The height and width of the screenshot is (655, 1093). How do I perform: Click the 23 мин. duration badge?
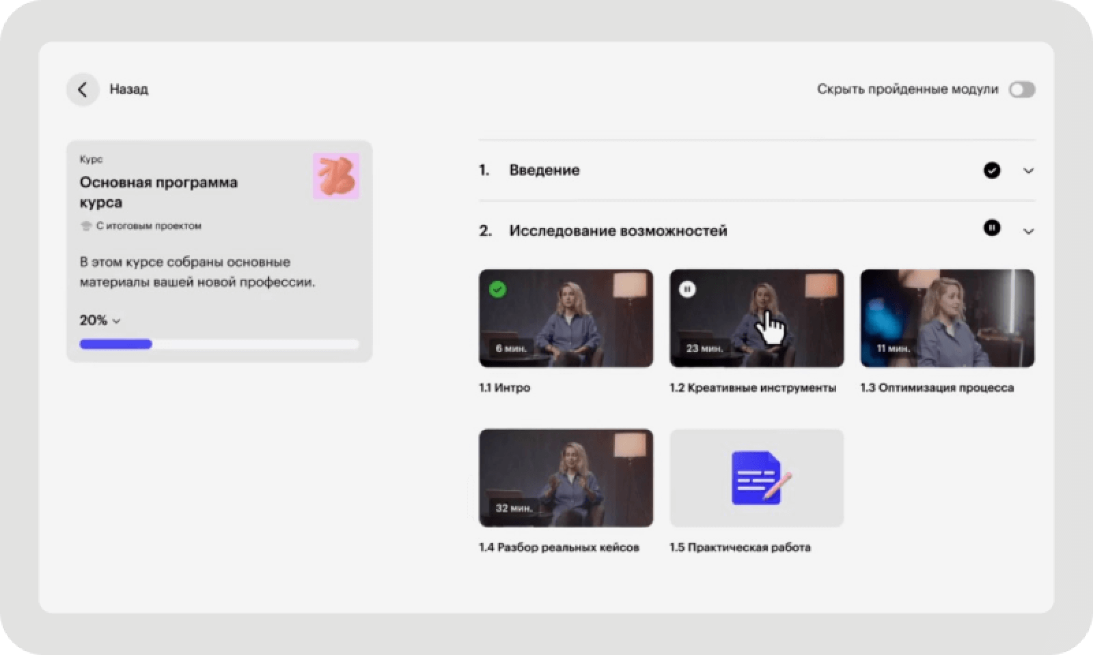point(704,348)
